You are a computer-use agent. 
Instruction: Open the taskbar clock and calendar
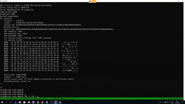tap(177, 102)
